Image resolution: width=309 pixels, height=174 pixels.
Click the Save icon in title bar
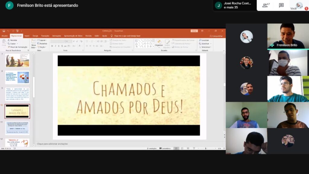click(x=4, y=31)
